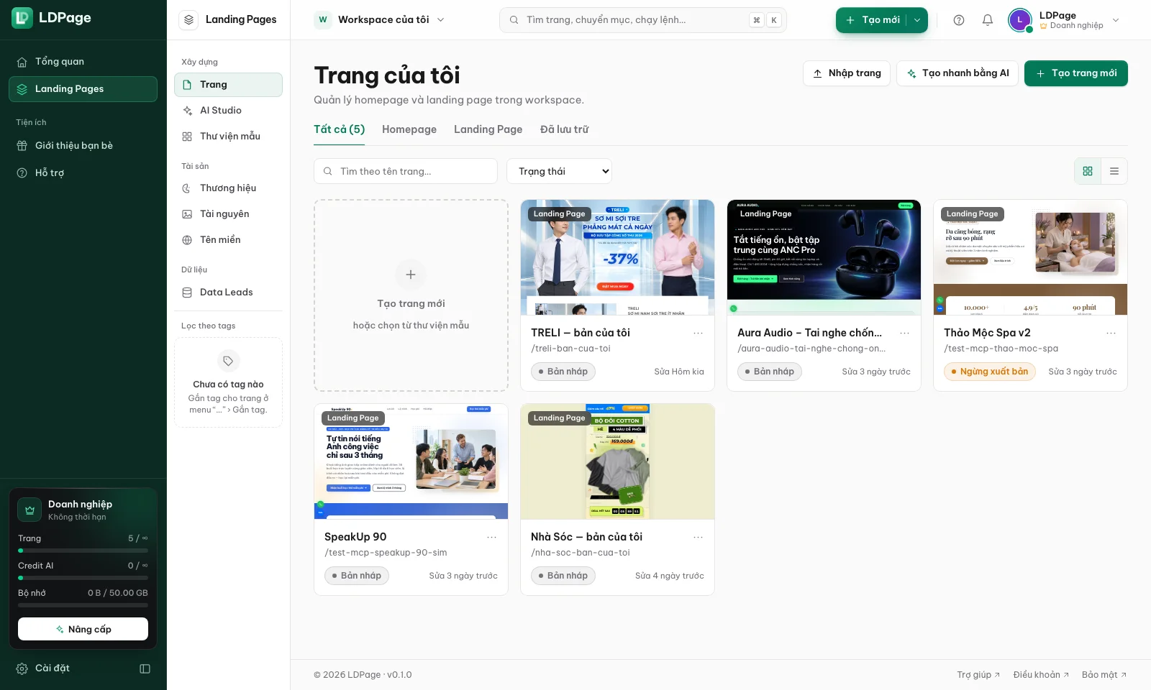Switch to list view
The image size is (1151, 690).
click(x=1114, y=171)
